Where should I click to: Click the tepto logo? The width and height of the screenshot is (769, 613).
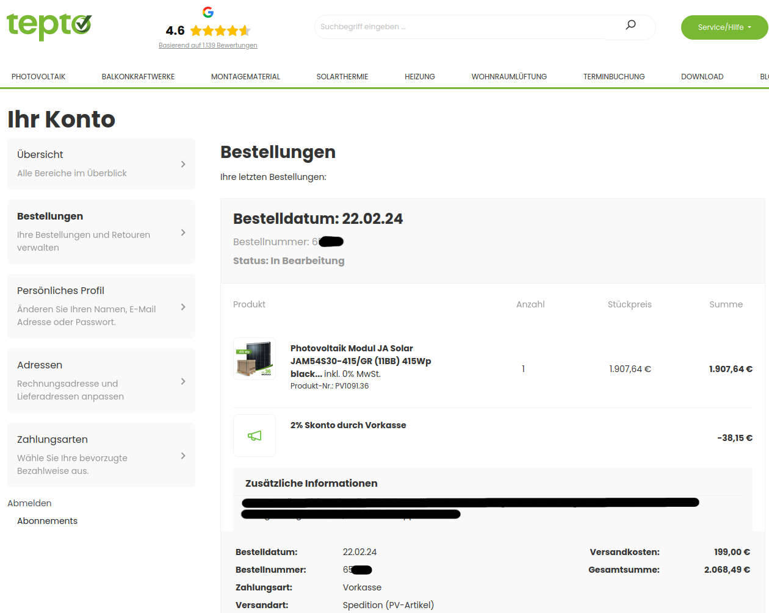point(49,26)
